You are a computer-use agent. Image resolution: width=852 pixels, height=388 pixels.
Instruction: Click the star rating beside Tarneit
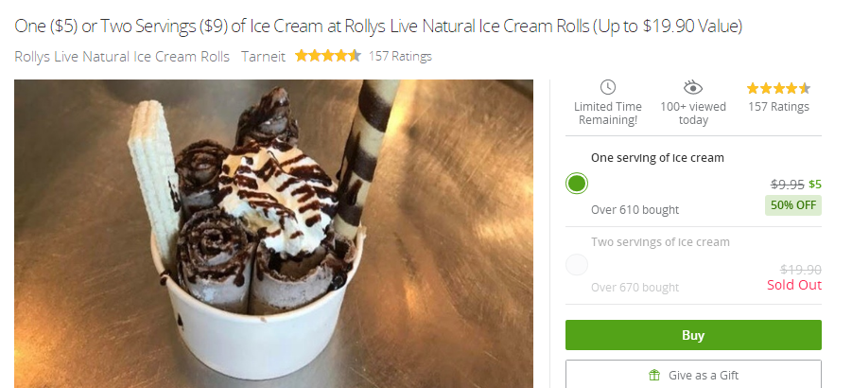coord(327,56)
